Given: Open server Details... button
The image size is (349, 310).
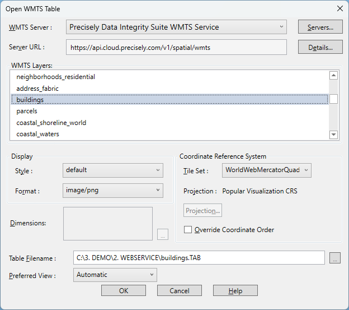Looking at the screenshot, I should [320, 48].
